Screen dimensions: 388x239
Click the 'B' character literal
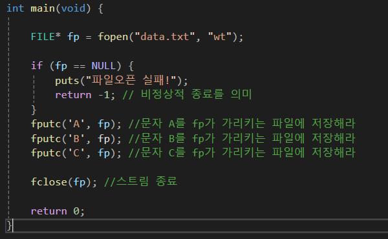(76, 138)
